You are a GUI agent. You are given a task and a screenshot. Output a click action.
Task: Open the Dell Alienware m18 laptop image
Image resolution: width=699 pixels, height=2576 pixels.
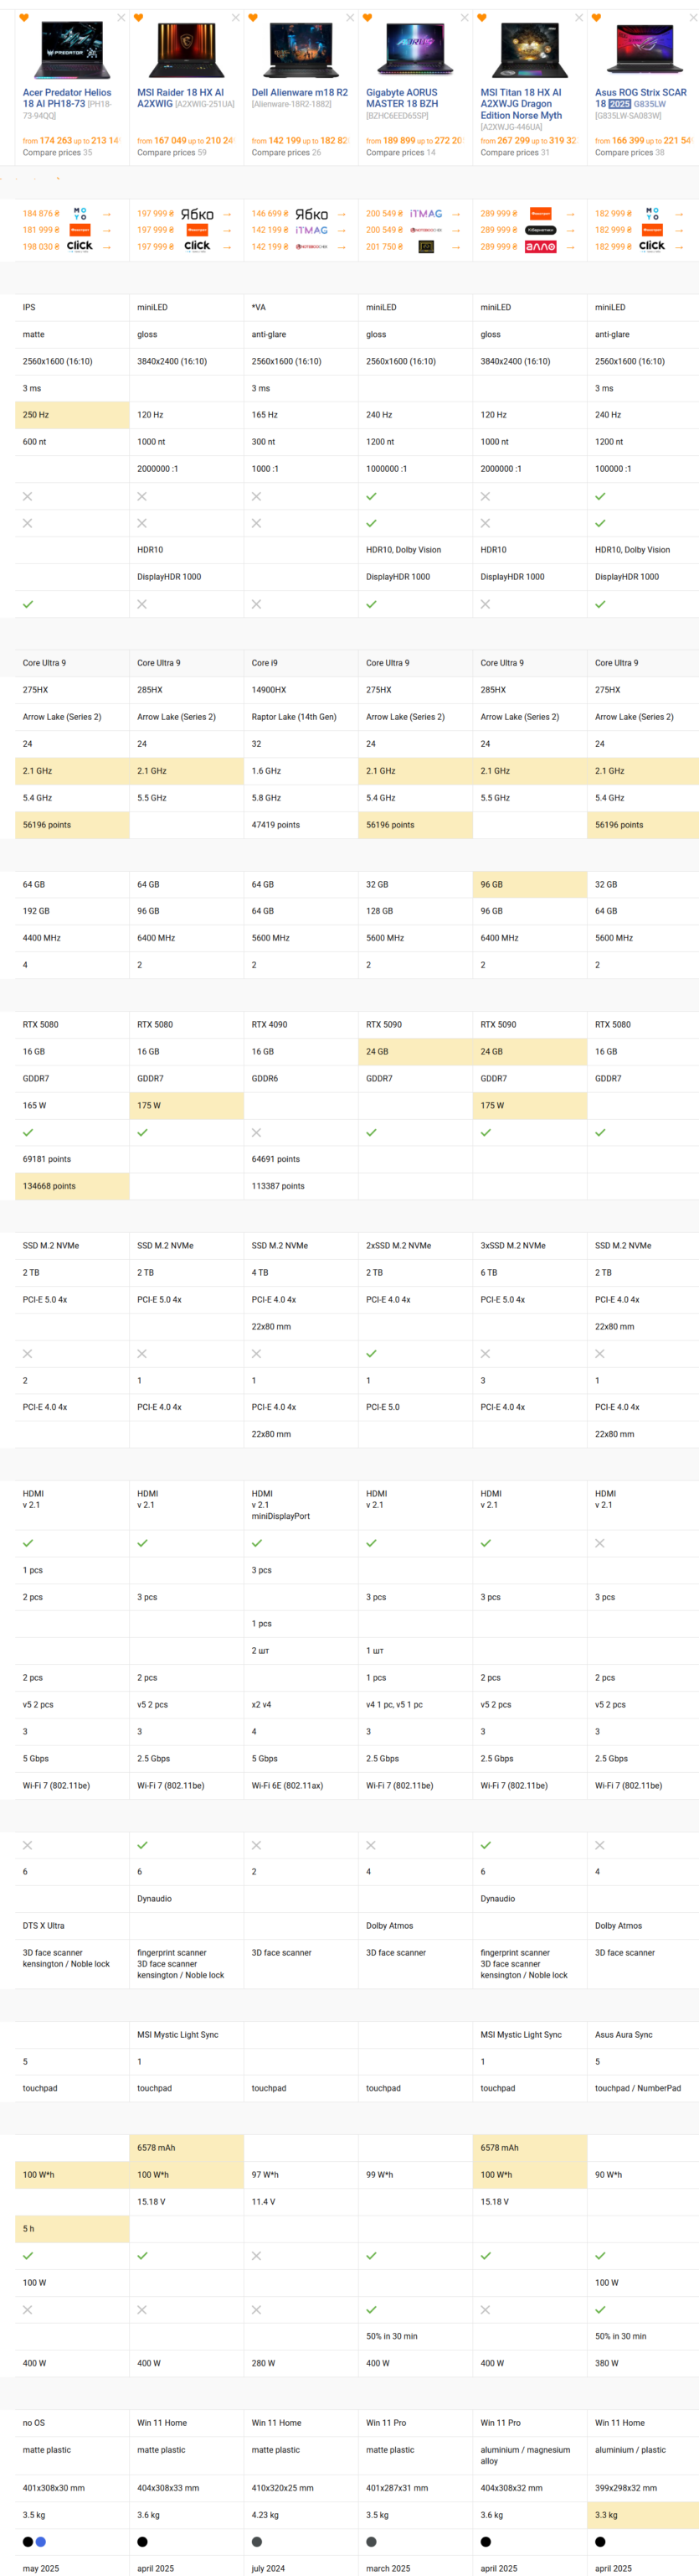click(300, 50)
